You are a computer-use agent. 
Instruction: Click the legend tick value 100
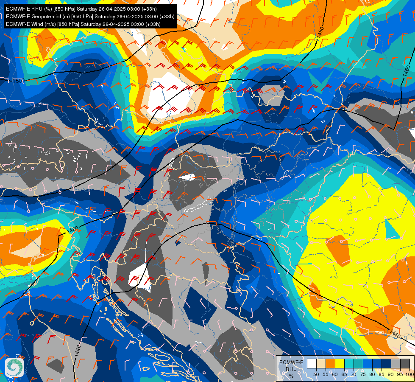click(410, 374)
